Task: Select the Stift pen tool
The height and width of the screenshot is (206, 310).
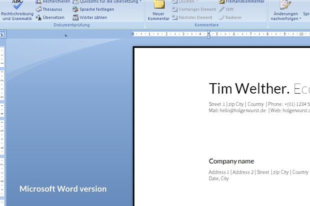Action: pos(226,9)
